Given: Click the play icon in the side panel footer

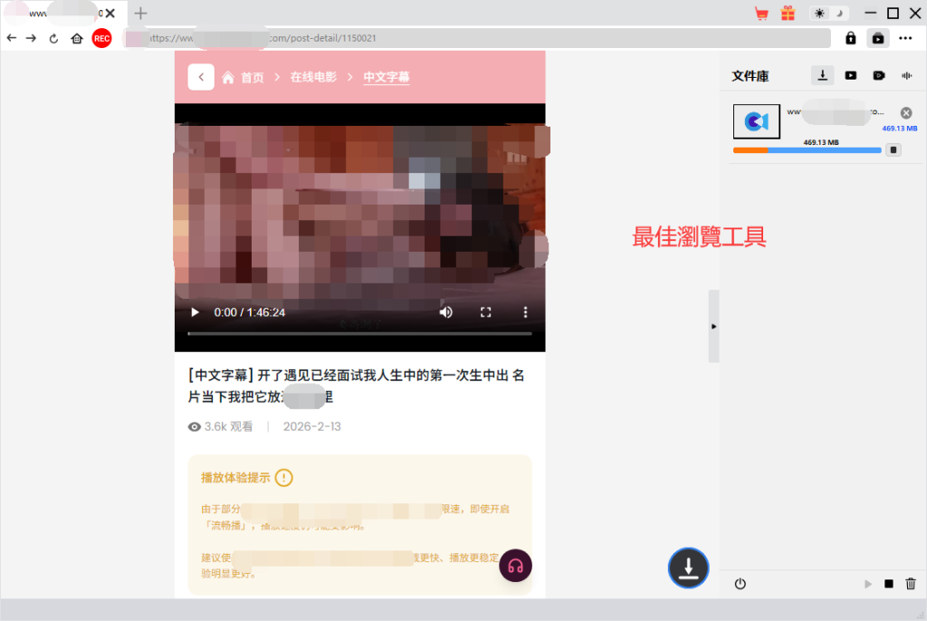Looking at the screenshot, I should pos(868,584).
